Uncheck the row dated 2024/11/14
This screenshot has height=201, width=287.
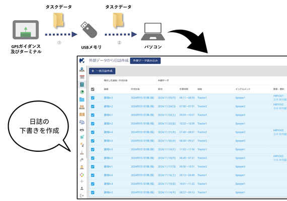pos(93,192)
